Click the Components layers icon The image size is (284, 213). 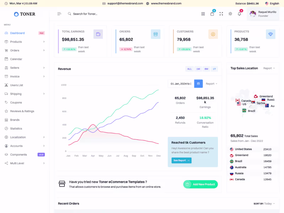(6, 155)
